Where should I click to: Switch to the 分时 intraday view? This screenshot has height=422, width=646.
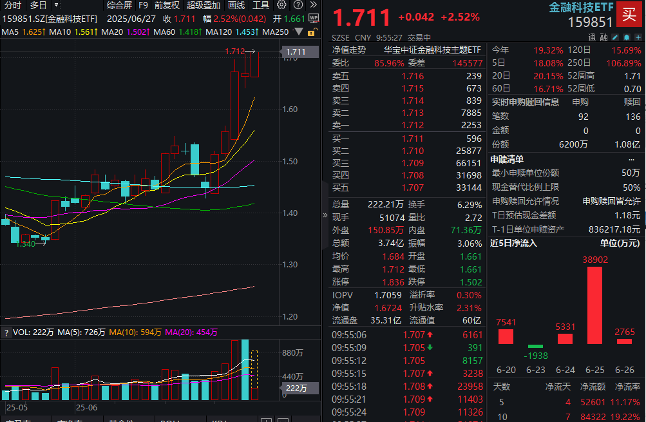pos(13,5)
